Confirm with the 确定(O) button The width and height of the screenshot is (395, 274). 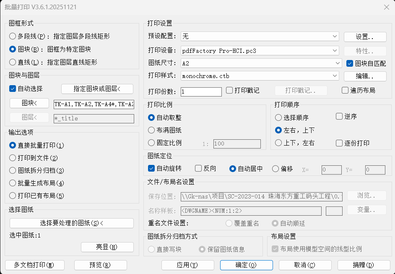(x=246, y=265)
